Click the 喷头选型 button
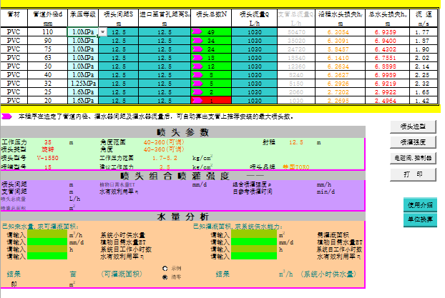Viewport: 445px width, 298px height. pos(413,126)
